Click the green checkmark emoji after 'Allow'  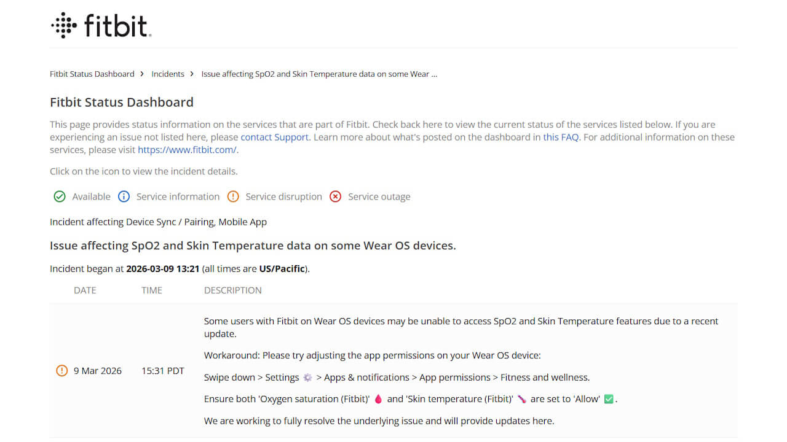(609, 399)
